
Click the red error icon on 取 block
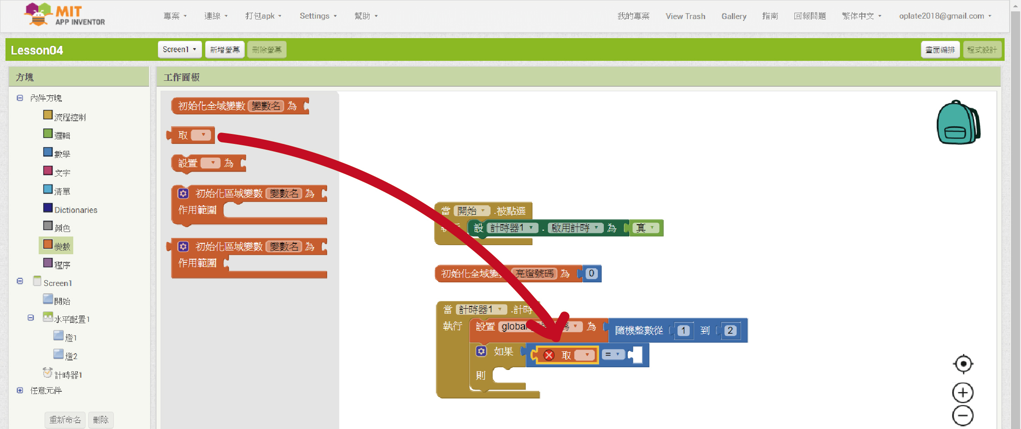(x=549, y=355)
